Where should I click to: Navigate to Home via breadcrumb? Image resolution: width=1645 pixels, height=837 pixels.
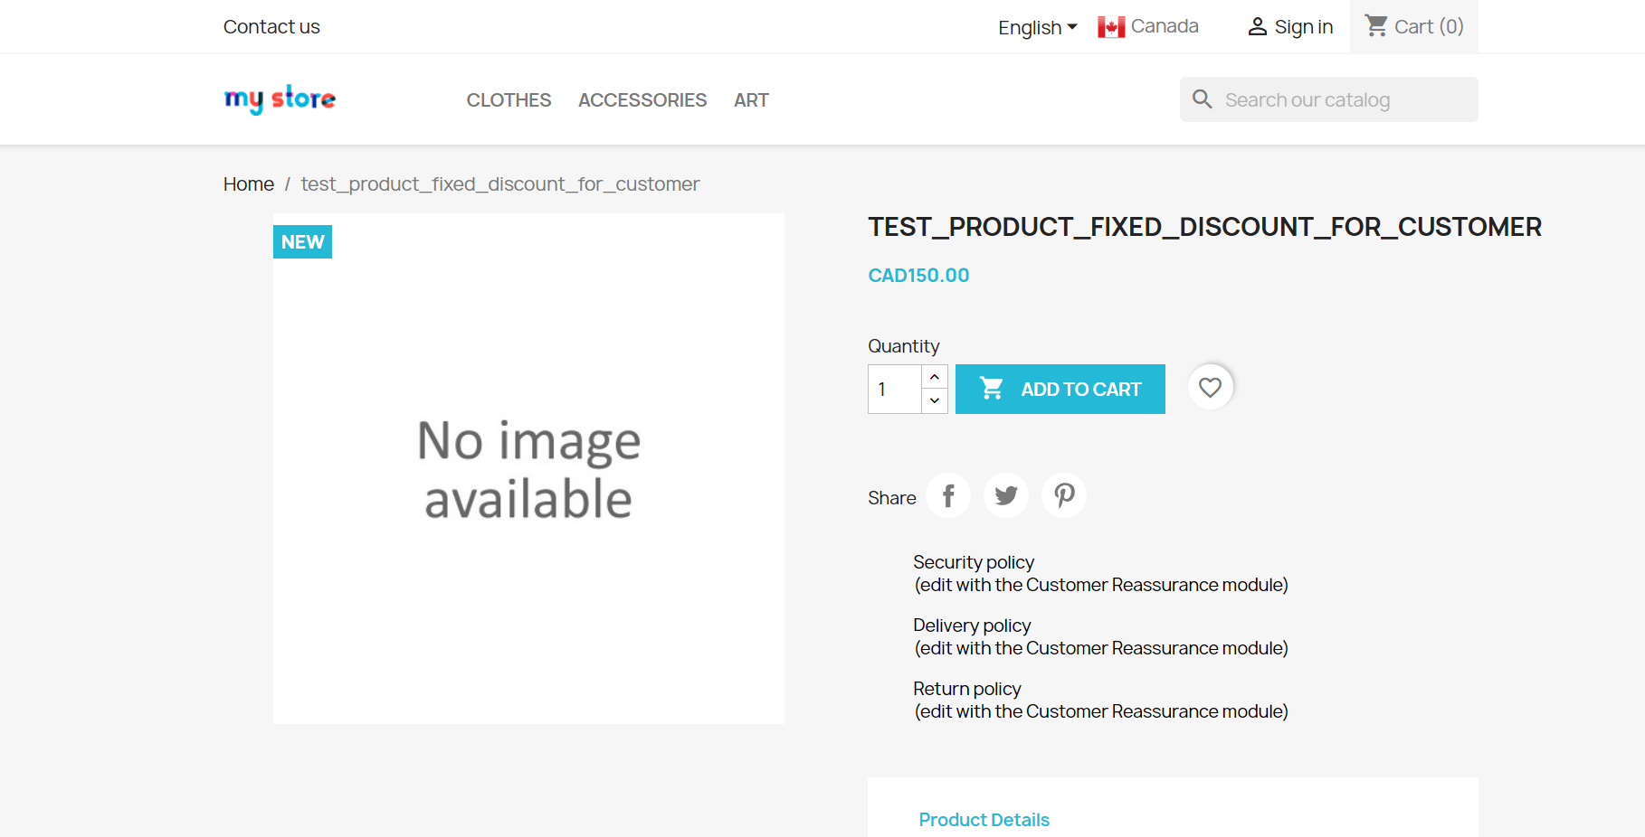pos(248,183)
